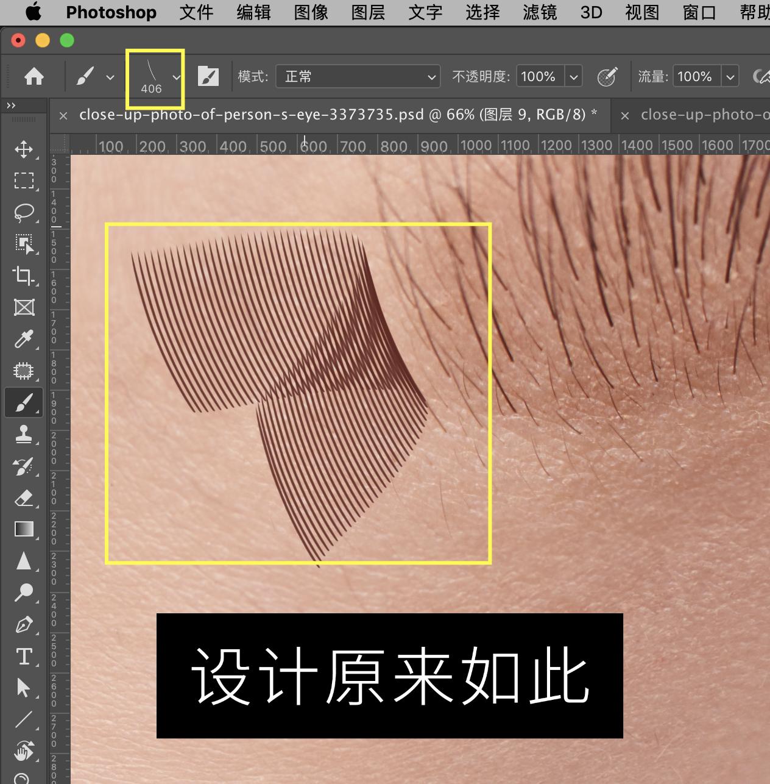Select the Pen tool
The image size is (770, 784).
point(24,624)
